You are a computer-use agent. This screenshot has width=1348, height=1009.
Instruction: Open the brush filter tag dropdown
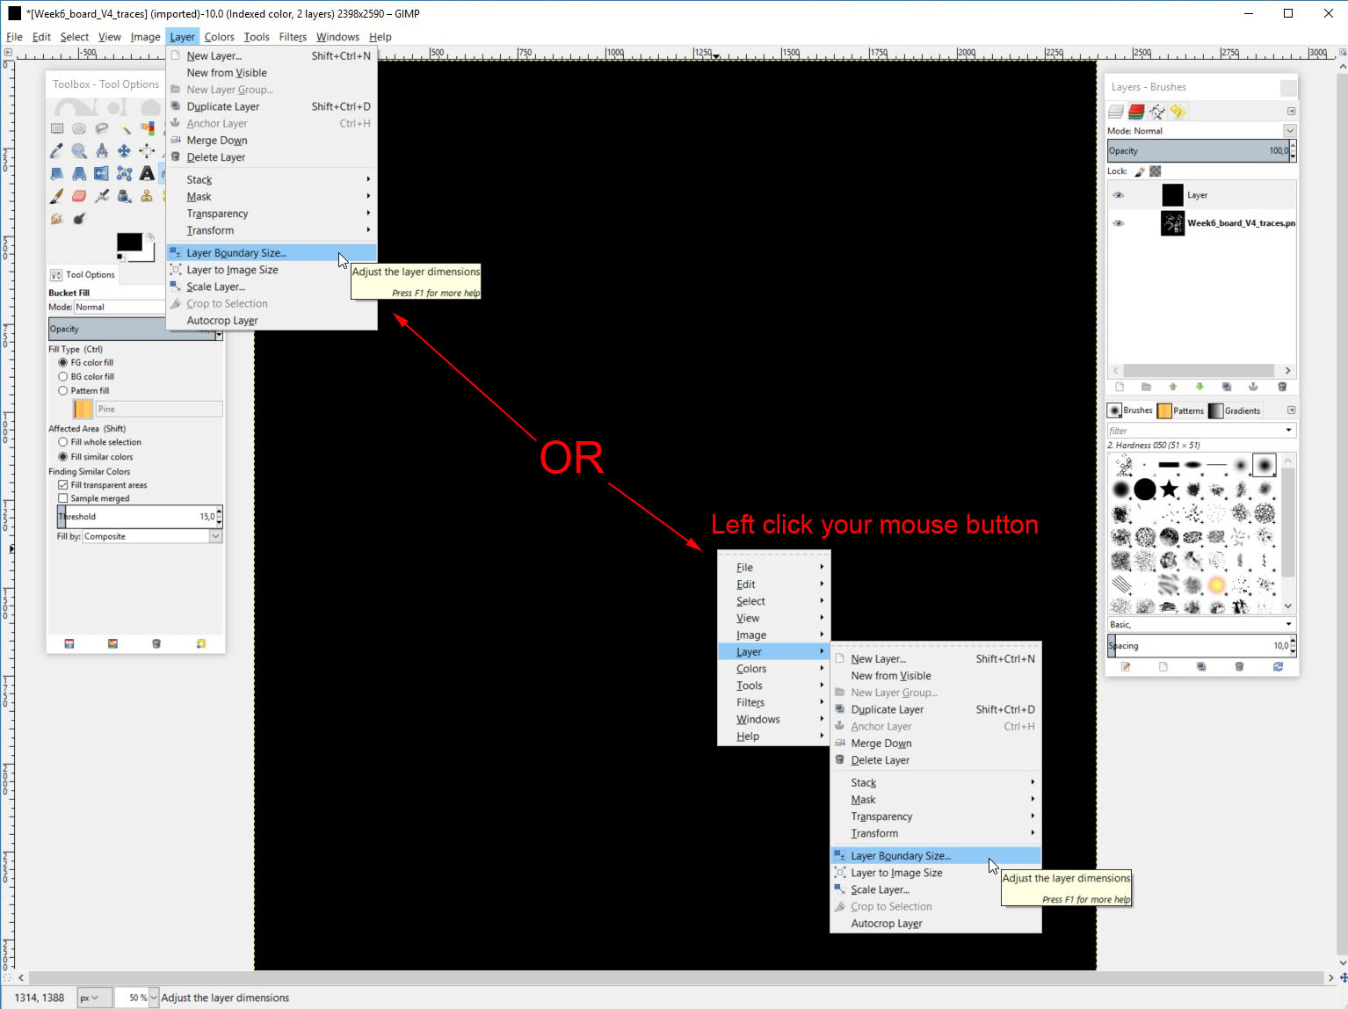coord(1289,431)
